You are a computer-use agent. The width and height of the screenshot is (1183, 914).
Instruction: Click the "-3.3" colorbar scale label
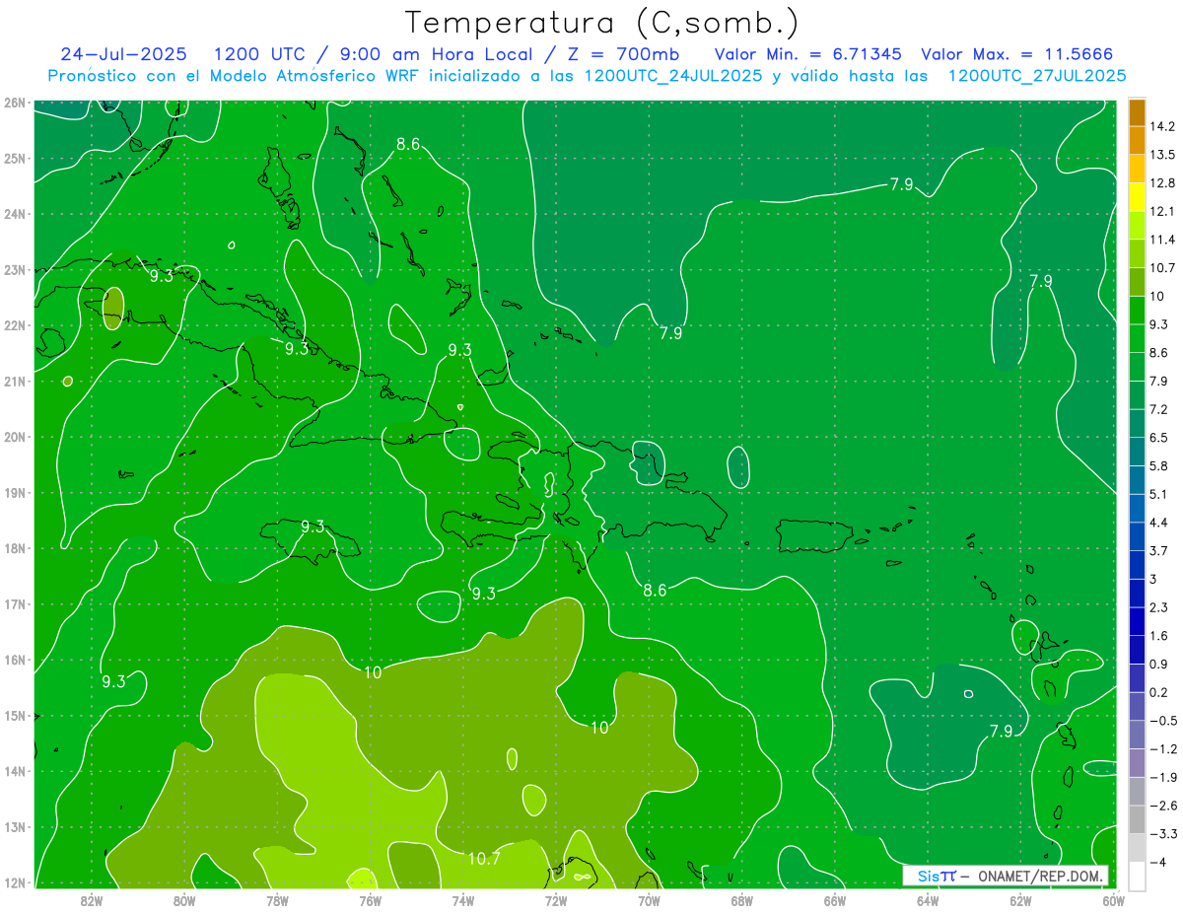tap(1163, 834)
